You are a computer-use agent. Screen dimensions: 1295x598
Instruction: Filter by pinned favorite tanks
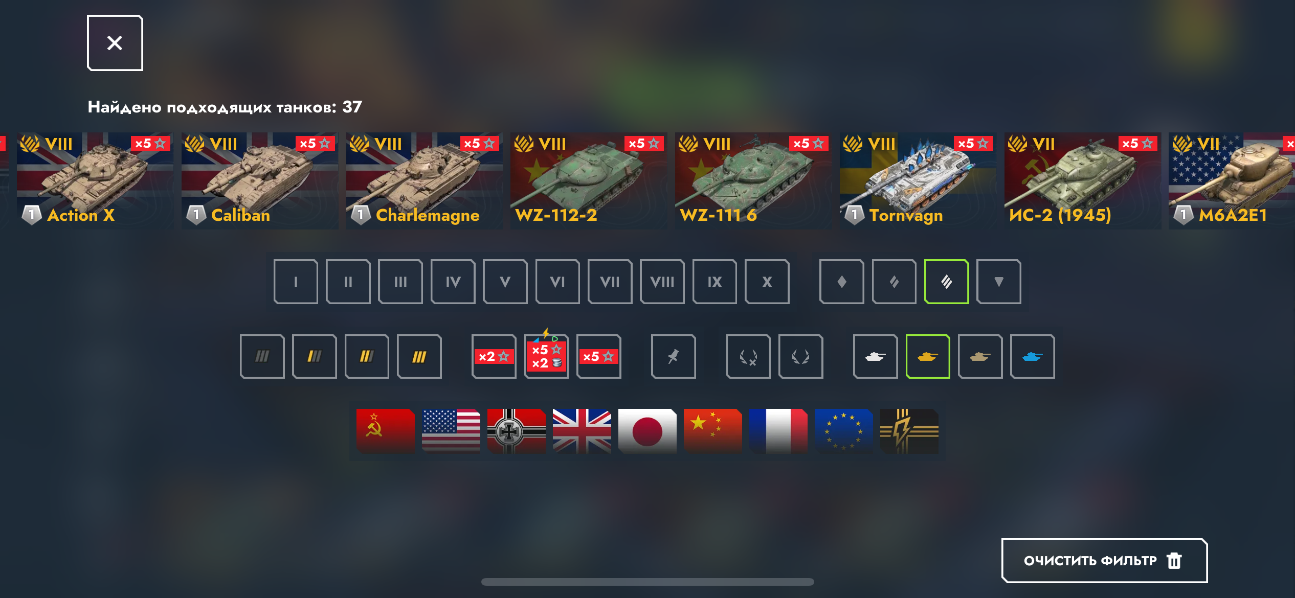674,356
